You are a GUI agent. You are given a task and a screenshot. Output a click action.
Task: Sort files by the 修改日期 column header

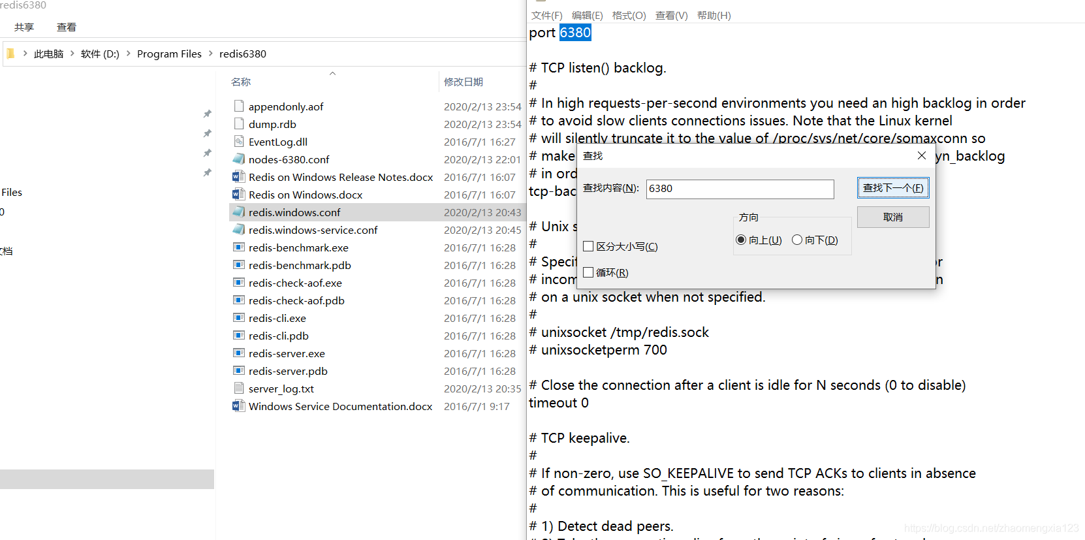[x=464, y=82]
